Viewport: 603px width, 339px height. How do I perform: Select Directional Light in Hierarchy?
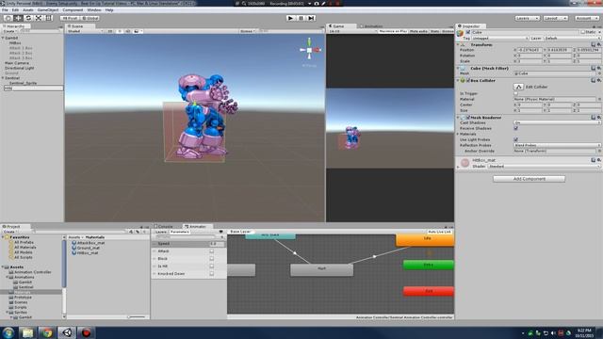(x=19, y=68)
